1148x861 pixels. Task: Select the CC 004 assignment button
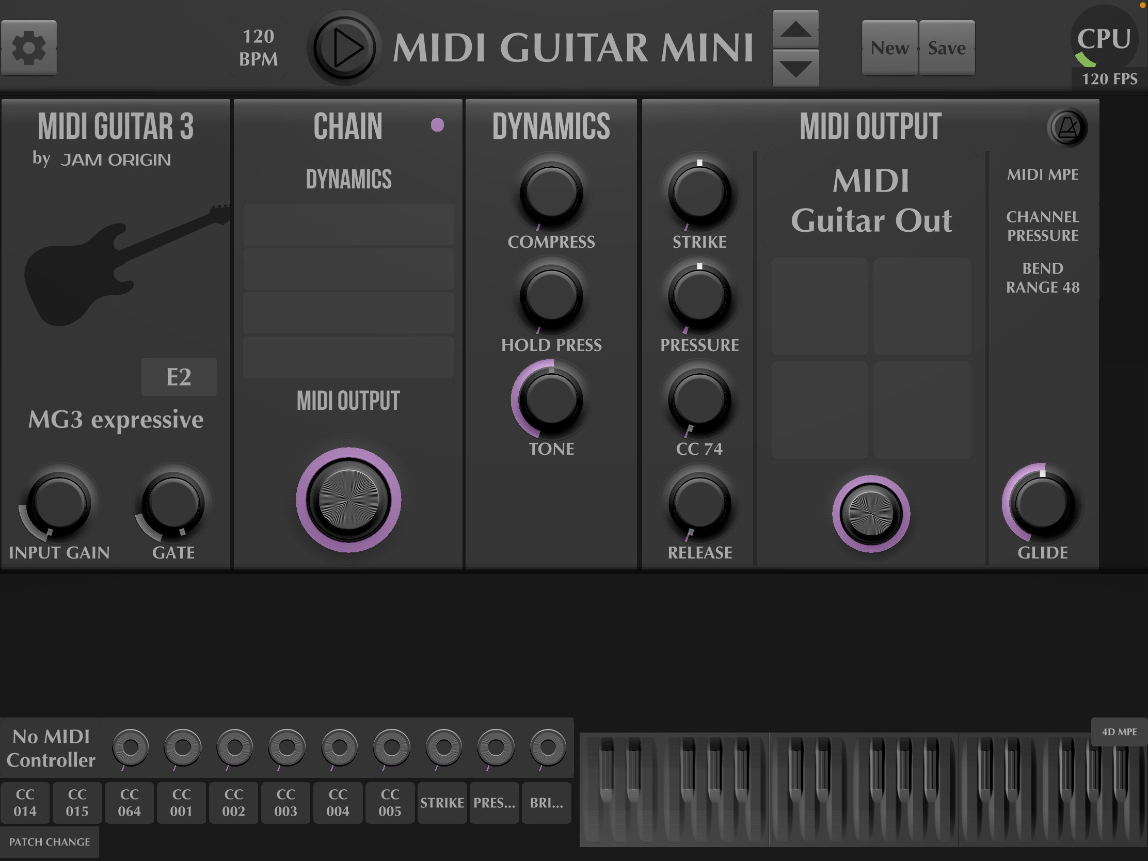click(x=338, y=803)
